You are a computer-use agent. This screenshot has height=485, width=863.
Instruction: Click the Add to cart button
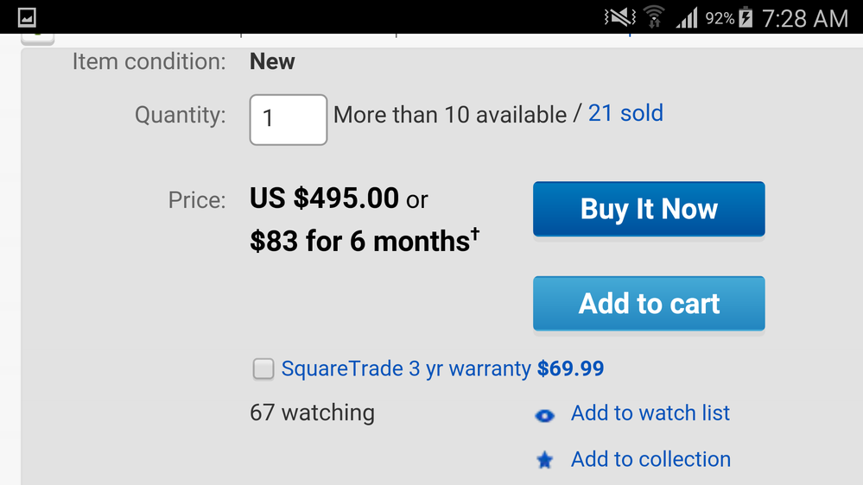[649, 304]
